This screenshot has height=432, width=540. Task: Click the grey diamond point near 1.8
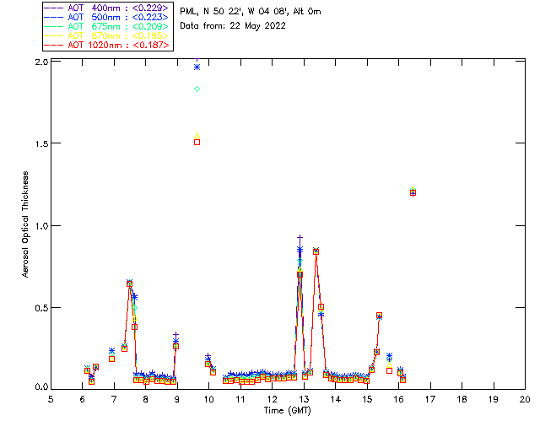click(197, 89)
